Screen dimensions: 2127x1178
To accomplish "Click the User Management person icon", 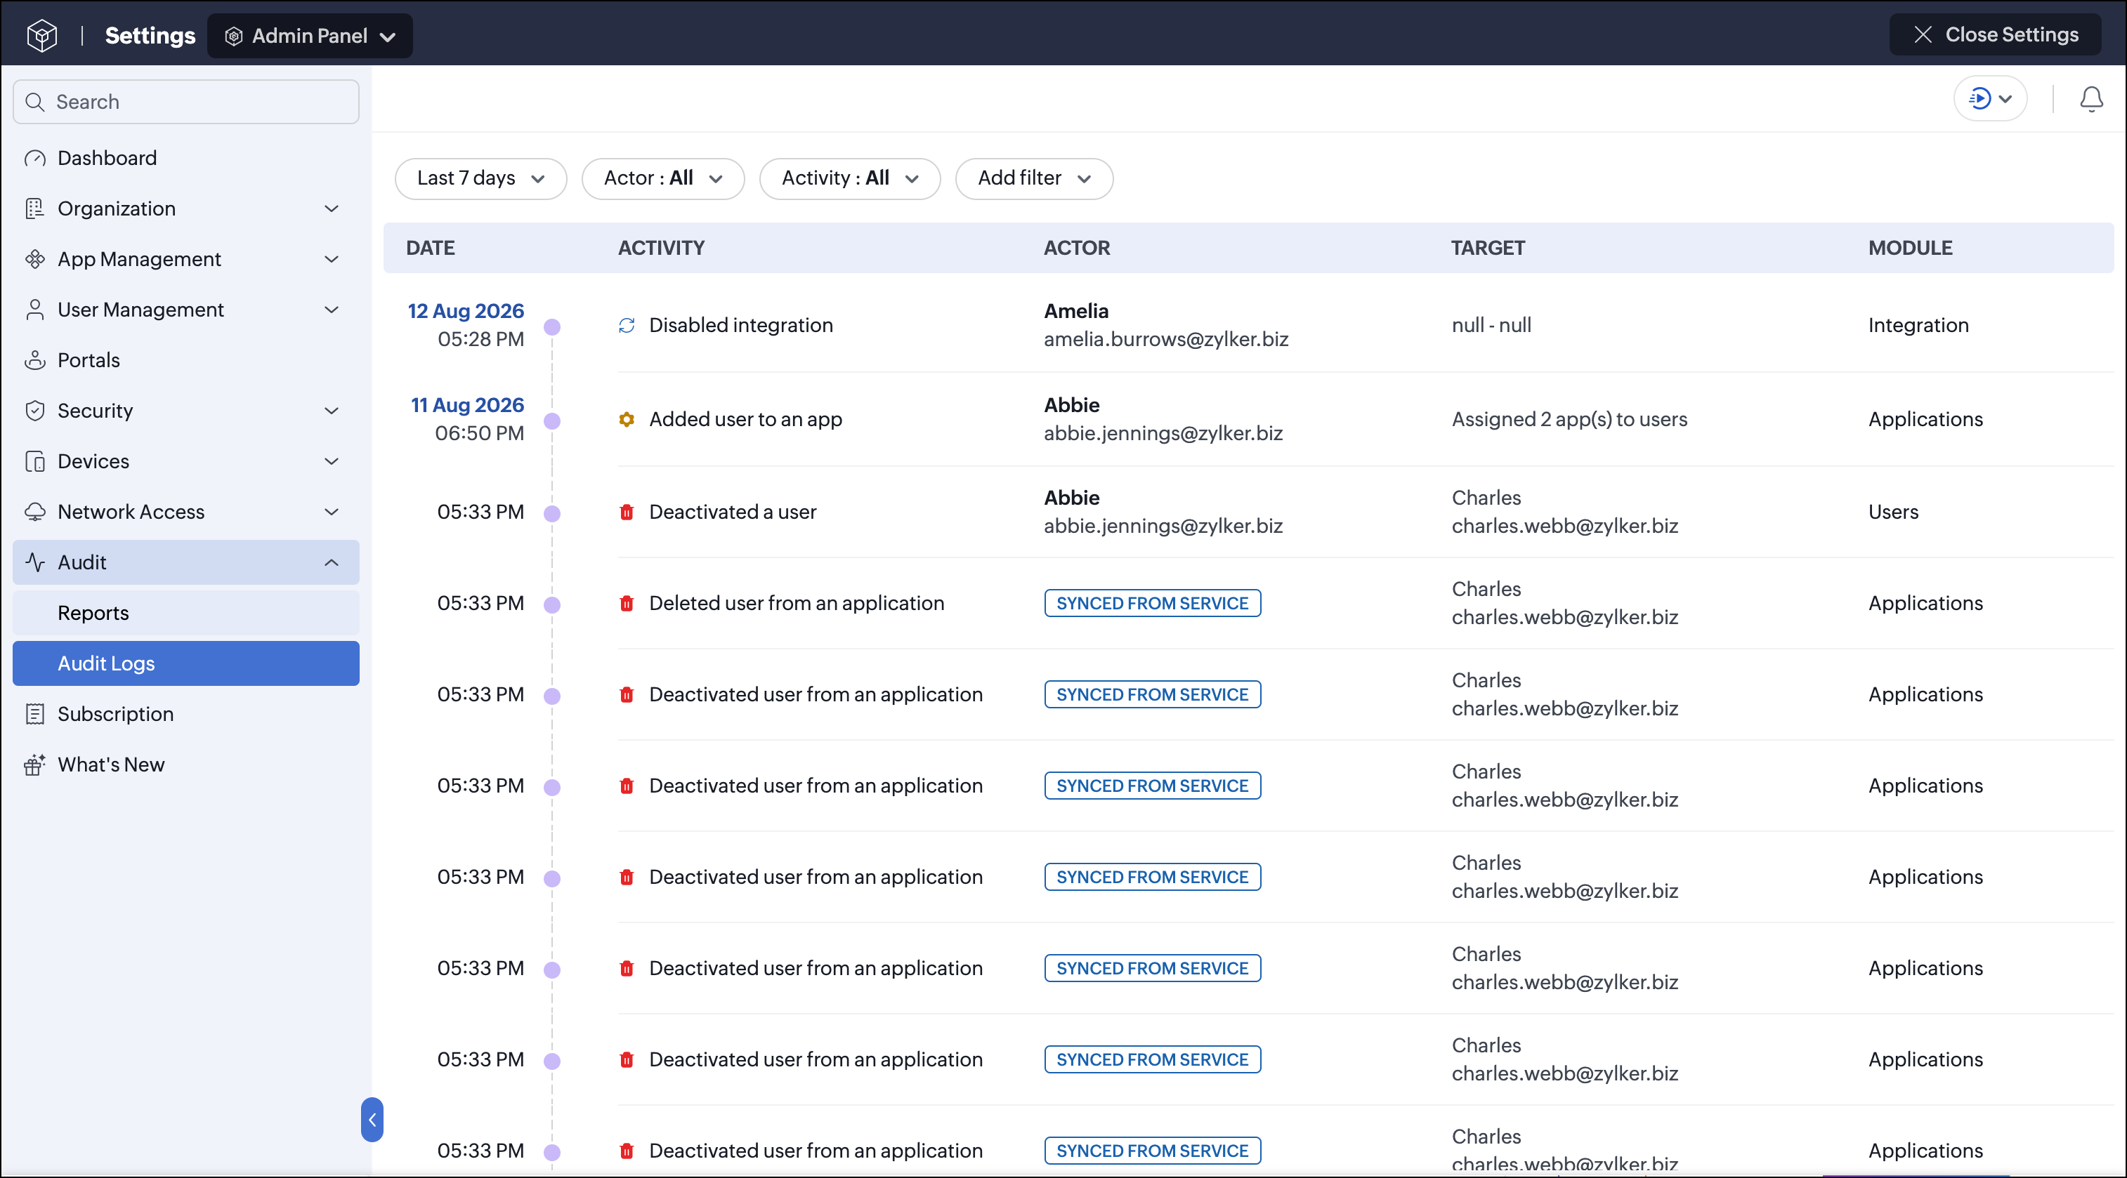I will (34, 310).
